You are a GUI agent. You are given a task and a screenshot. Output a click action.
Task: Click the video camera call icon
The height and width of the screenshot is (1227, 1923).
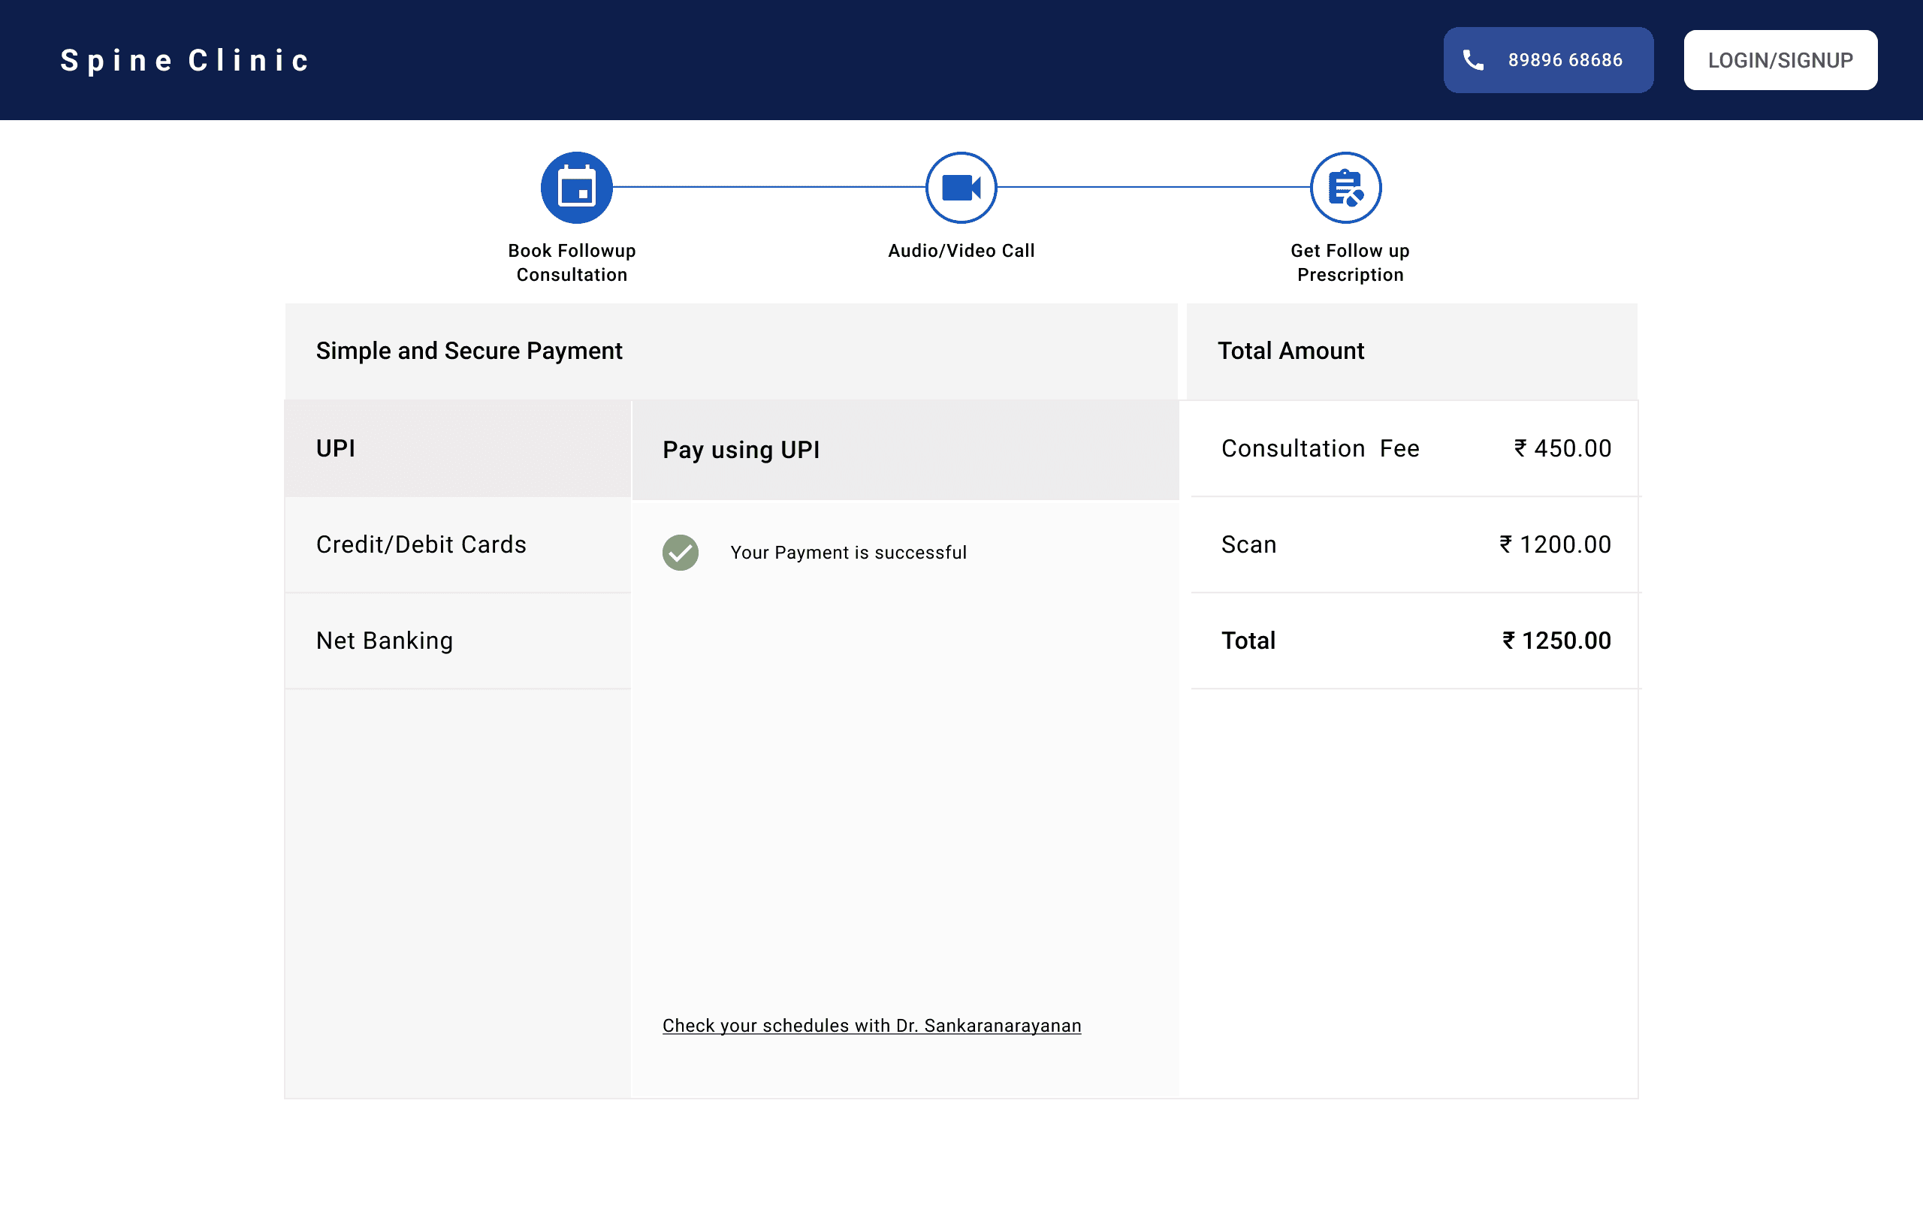(961, 188)
